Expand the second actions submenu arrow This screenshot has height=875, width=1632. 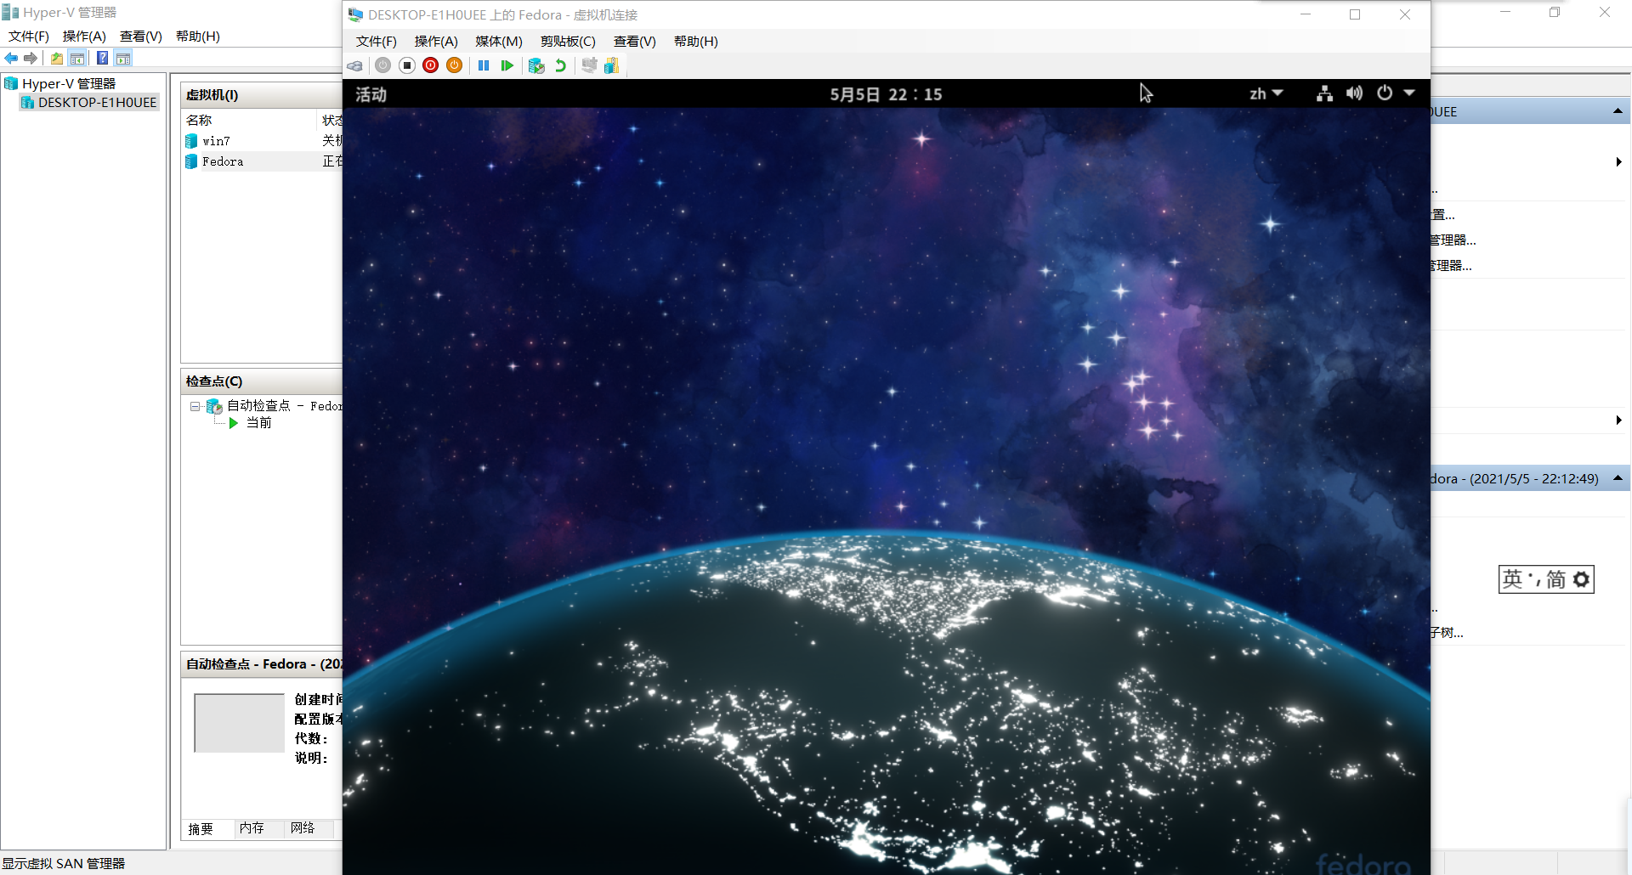coord(1618,420)
